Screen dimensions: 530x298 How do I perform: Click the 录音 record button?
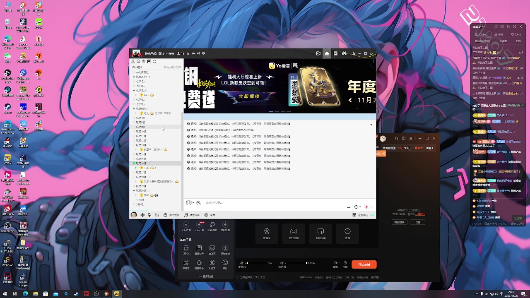click(210, 215)
